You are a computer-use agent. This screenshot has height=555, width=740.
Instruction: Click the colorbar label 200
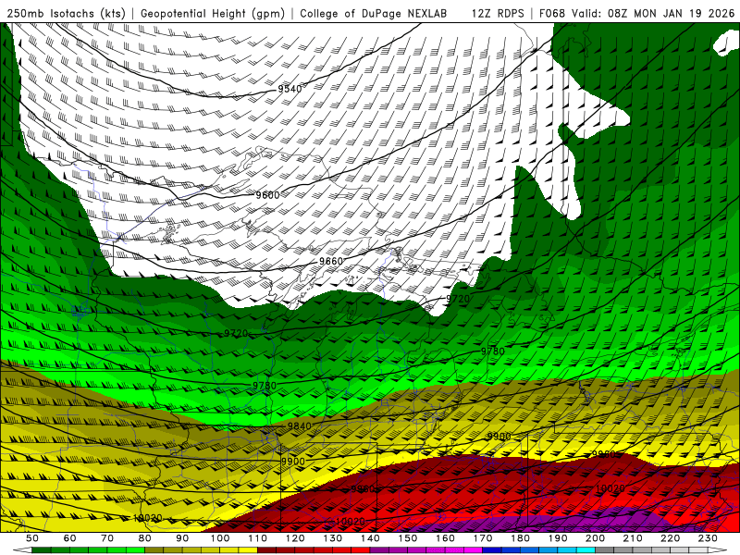tap(595, 538)
